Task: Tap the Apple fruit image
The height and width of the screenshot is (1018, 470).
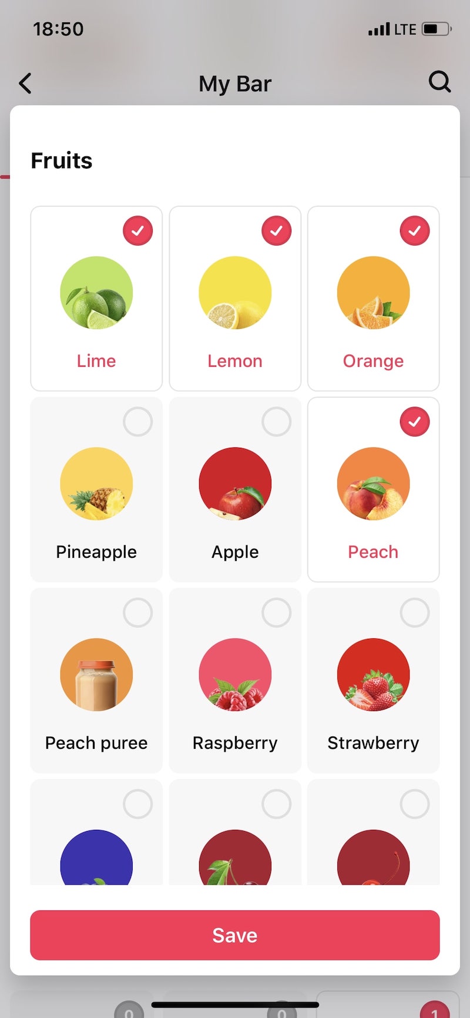Action: point(235,483)
